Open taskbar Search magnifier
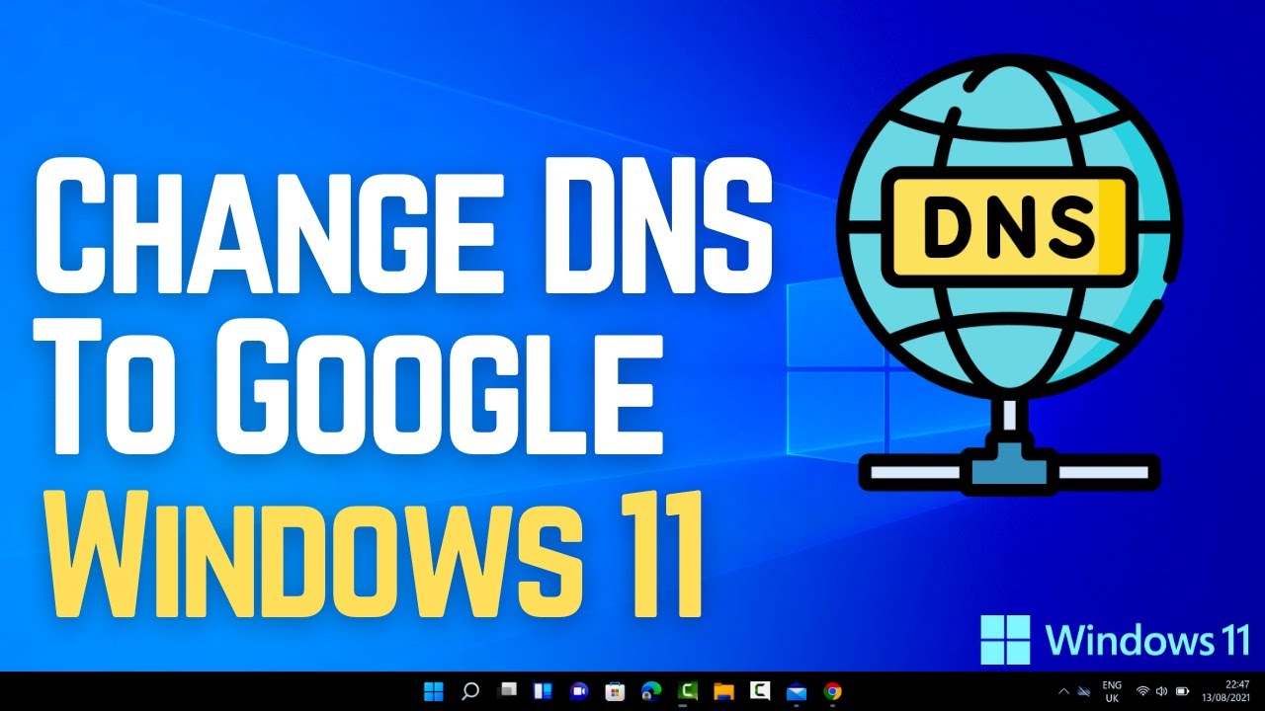The width and height of the screenshot is (1265, 711). click(x=471, y=691)
